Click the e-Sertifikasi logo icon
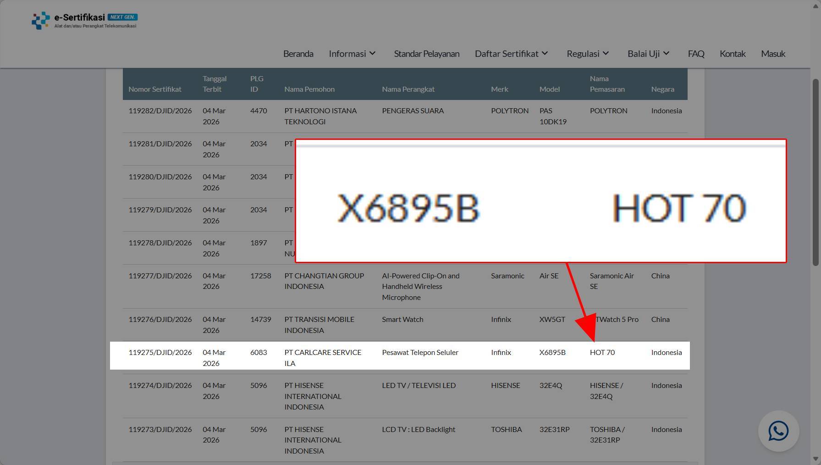 pyautogui.click(x=41, y=21)
